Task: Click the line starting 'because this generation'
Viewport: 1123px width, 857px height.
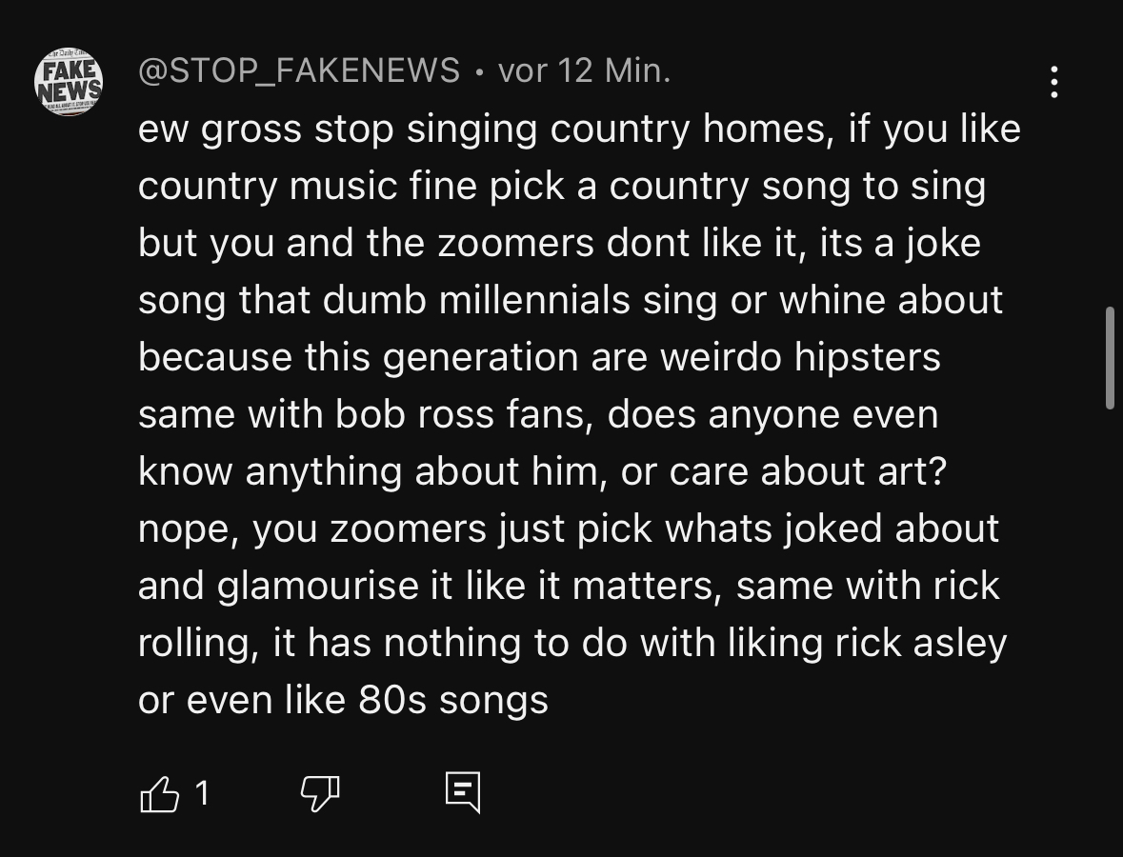Action: pos(539,357)
